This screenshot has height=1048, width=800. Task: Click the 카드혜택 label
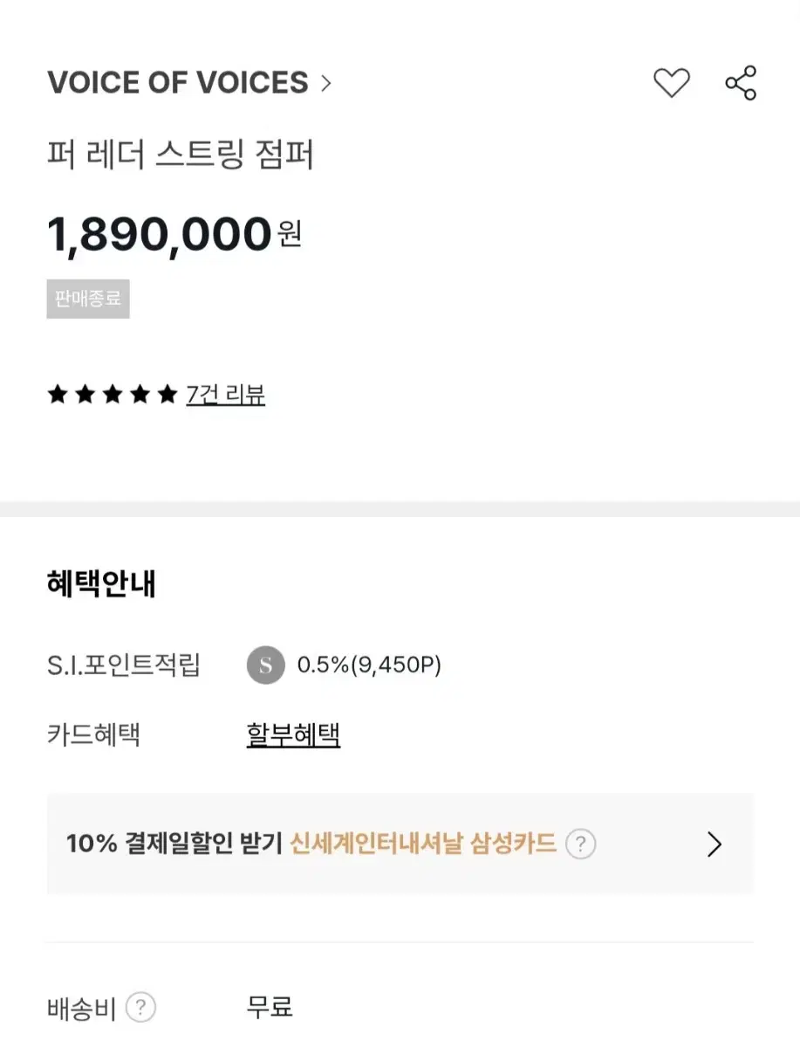(93, 734)
